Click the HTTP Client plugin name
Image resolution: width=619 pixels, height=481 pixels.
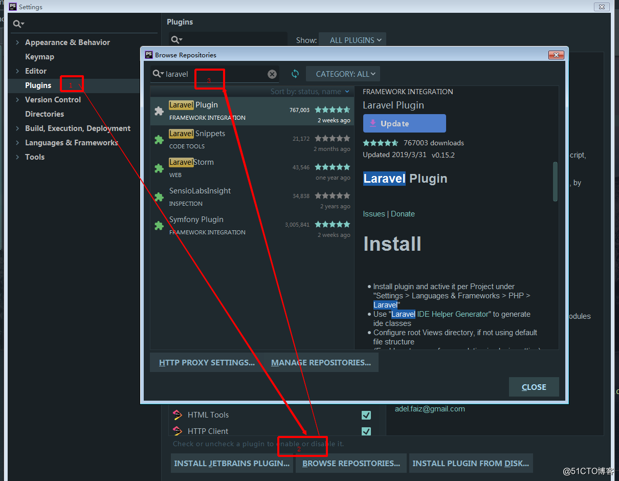pyautogui.click(x=208, y=431)
